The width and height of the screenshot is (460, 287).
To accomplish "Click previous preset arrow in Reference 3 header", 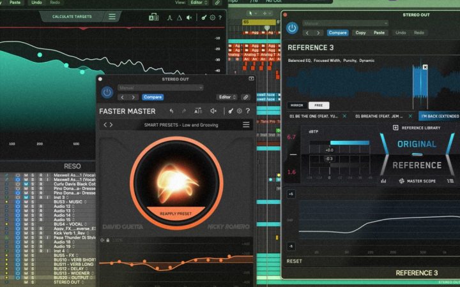I will coord(307,33).
